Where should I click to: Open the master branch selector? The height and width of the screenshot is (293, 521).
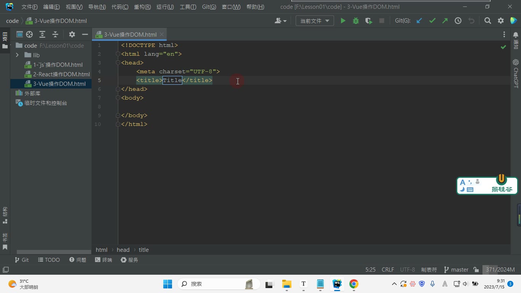point(456,270)
